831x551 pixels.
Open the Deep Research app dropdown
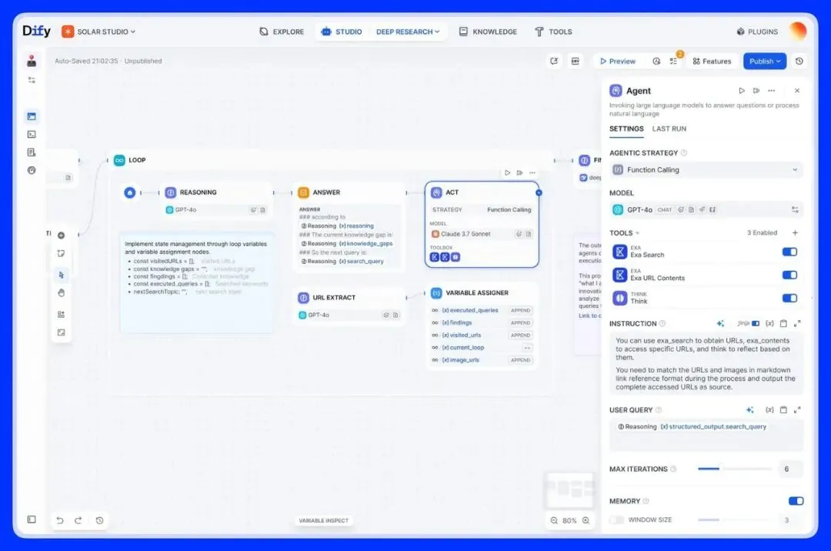point(408,32)
